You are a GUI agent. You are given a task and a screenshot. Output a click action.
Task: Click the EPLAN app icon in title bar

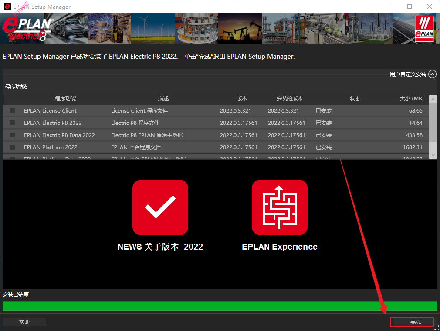(x=7, y=7)
